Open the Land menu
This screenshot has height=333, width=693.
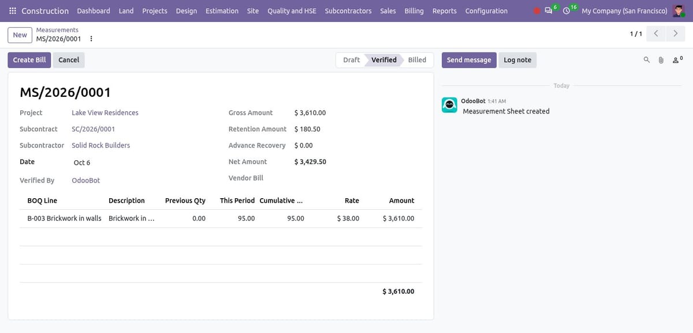[126, 11]
